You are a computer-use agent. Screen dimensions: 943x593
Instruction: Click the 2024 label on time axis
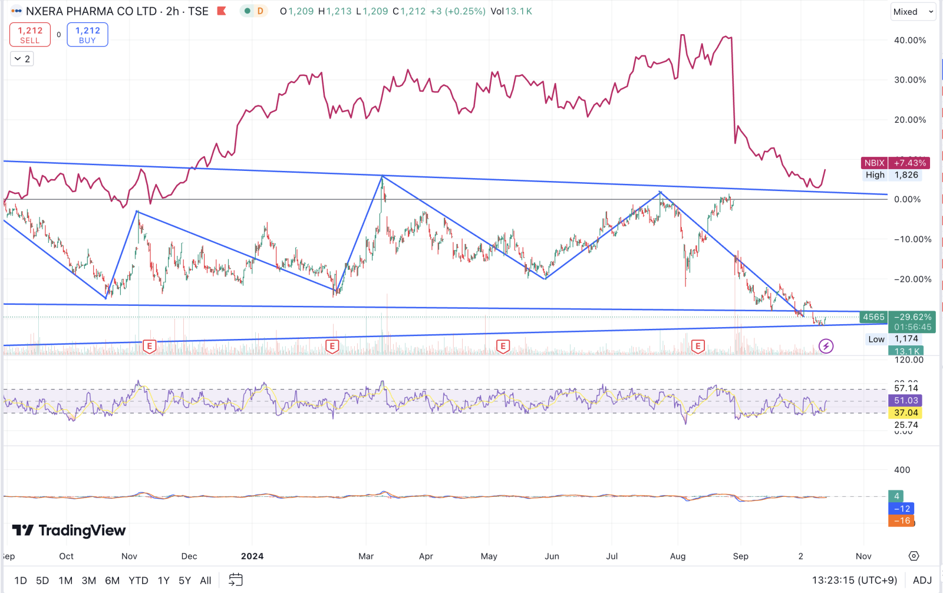(252, 556)
